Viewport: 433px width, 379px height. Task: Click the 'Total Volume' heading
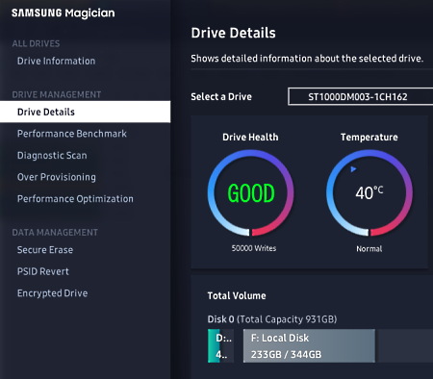(237, 295)
